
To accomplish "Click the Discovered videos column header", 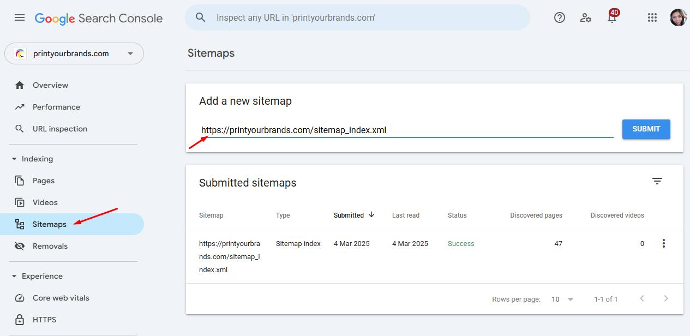I will click(617, 215).
